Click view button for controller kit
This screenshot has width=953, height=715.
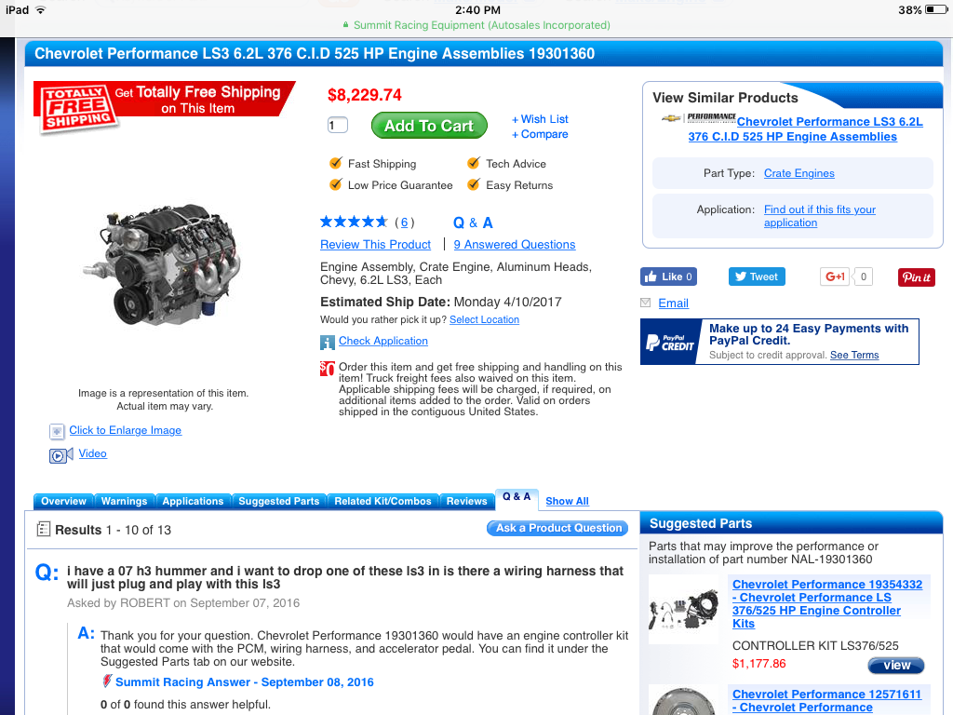tap(896, 665)
